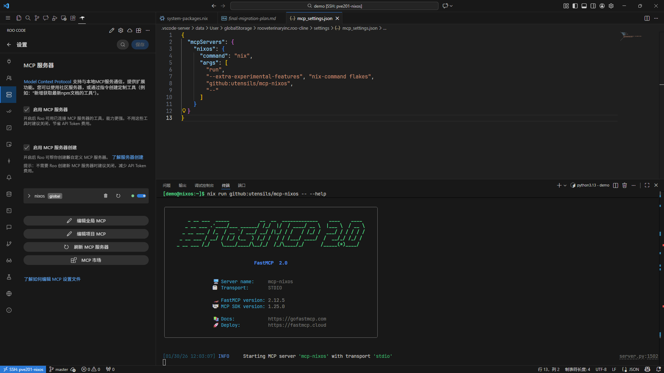The height and width of the screenshot is (373, 664).
Task: Toggle off the nixos server switch
Action: click(141, 196)
